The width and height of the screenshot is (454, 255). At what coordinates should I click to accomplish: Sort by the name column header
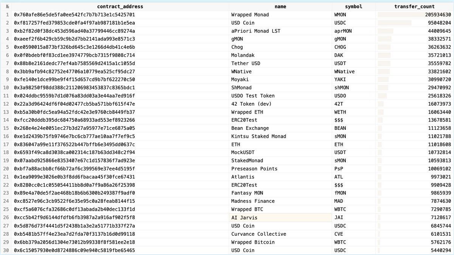click(280, 6)
